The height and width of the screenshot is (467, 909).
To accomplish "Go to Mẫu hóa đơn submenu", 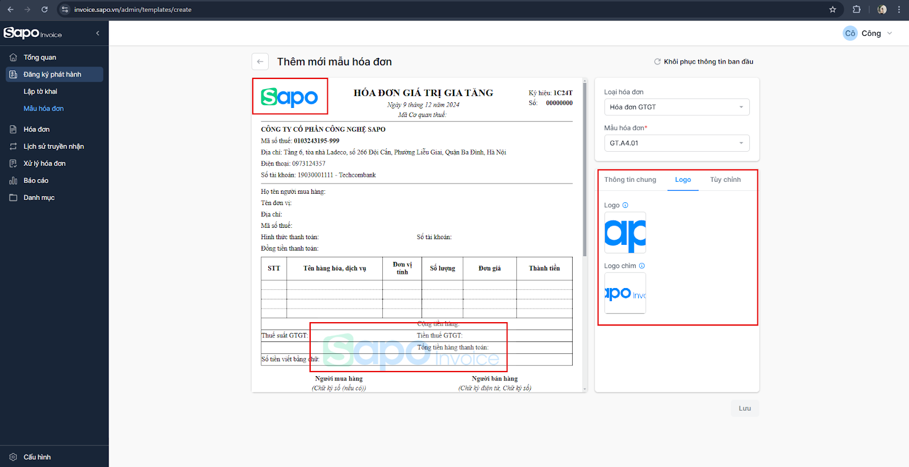I will (44, 109).
